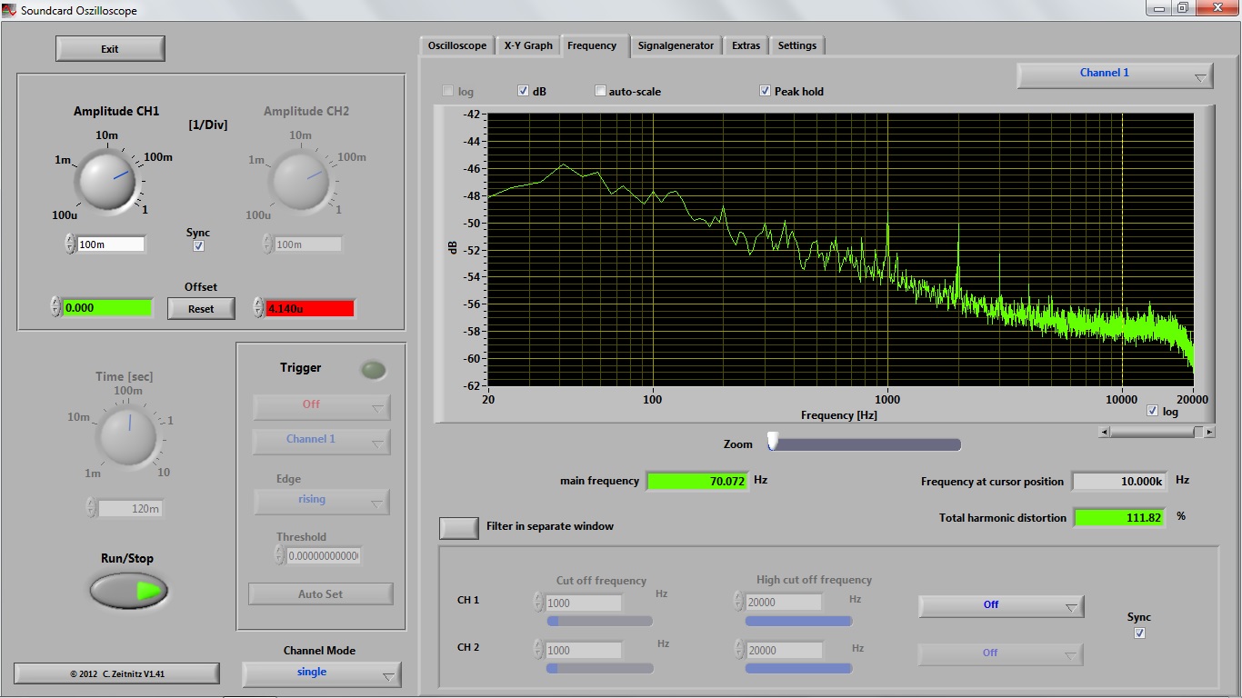The height and width of the screenshot is (698, 1242).
Task: Expand the Channel Mode single dropdown
Action: pyautogui.click(x=322, y=673)
